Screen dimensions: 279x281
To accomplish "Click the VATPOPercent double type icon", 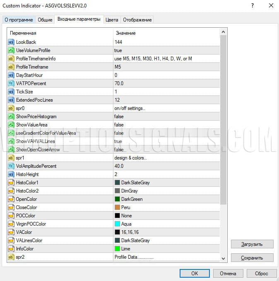I will [x=11, y=83].
